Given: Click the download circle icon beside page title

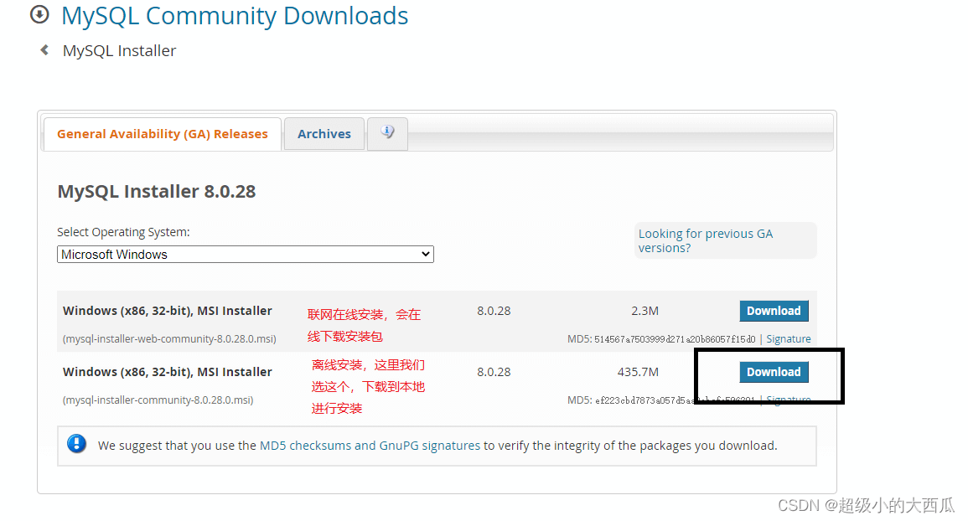Looking at the screenshot, I should 39,14.
